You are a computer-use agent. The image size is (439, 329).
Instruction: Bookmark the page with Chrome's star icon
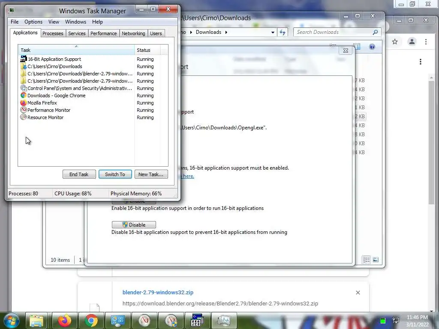(395, 42)
